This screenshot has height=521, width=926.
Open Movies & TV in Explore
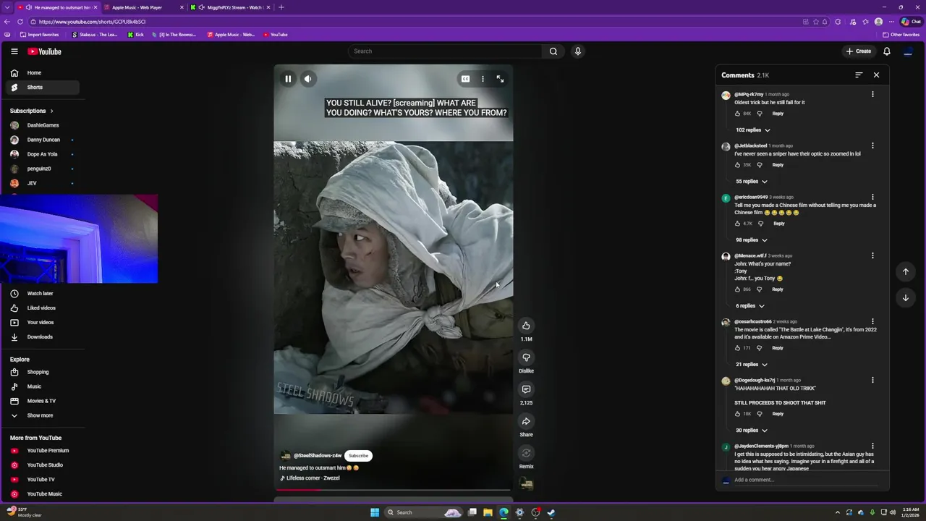(43, 401)
